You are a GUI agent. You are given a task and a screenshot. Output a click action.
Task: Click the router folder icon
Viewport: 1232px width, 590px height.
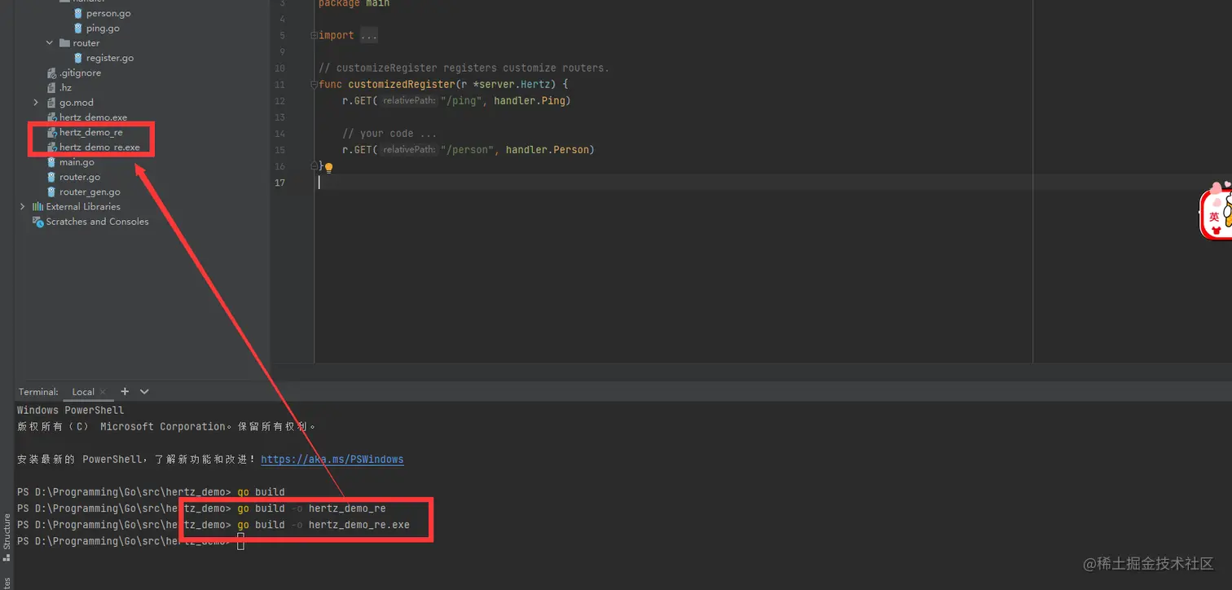coord(65,43)
